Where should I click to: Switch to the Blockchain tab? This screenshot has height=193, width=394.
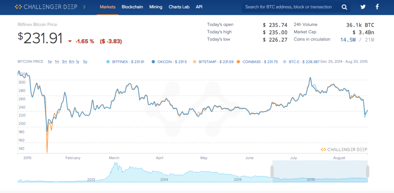132,7
